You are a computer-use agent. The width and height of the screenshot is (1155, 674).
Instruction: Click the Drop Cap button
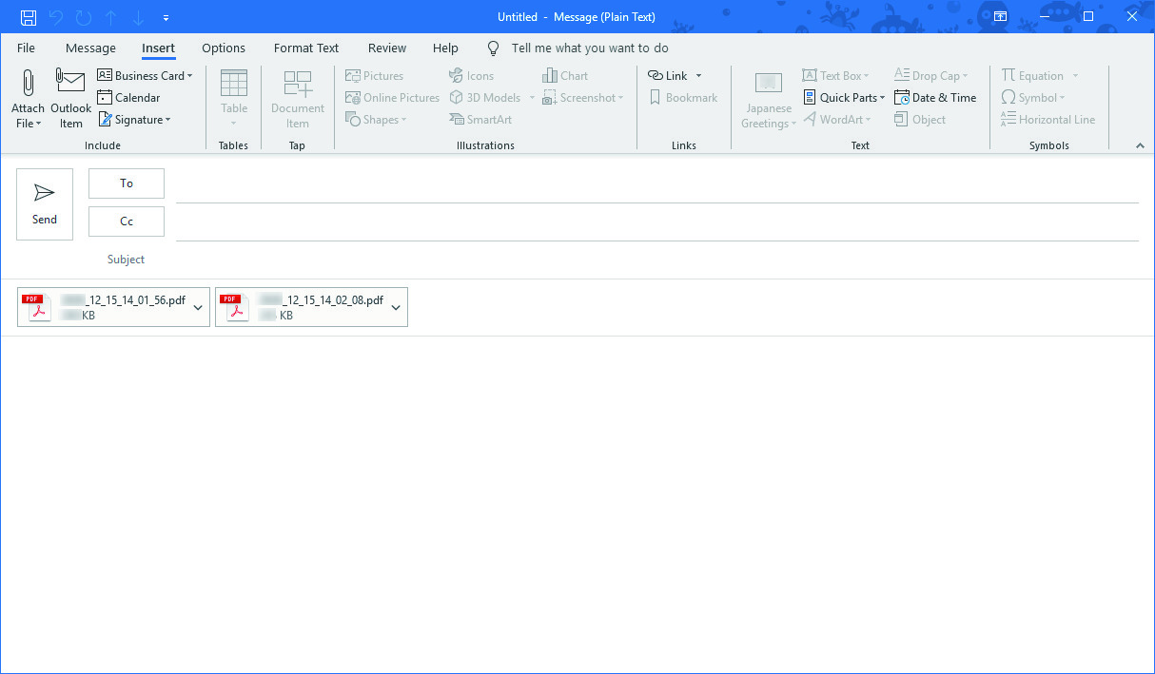[x=930, y=75]
